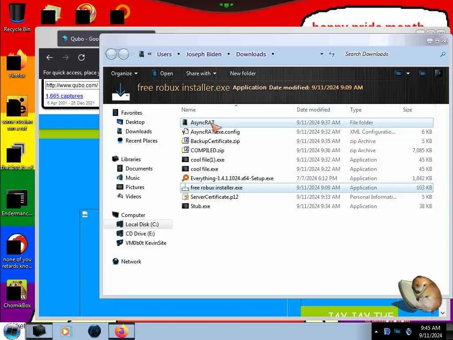Click the Wayback URL field showing qubo.com
The image size is (453, 340).
tap(72, 85)
